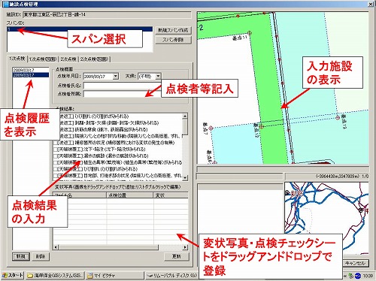
Task: Switch to the 2次点検 tab
Action: (x=68, y=59)
